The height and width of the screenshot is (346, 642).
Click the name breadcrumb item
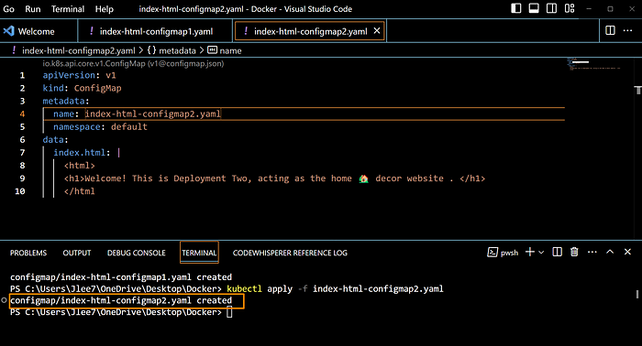225,50
